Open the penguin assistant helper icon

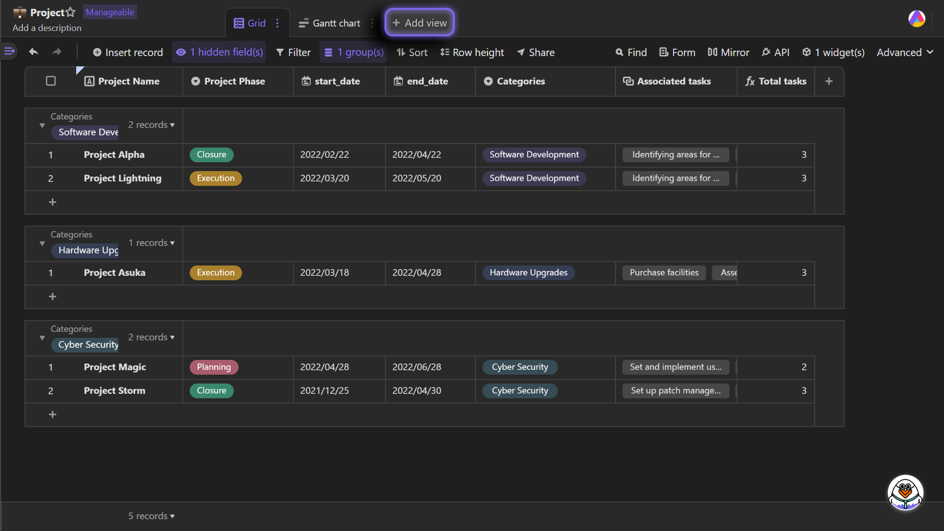[x=905, y=493]
